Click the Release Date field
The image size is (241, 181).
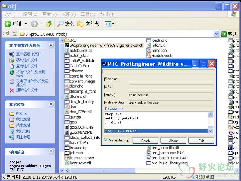171,103
